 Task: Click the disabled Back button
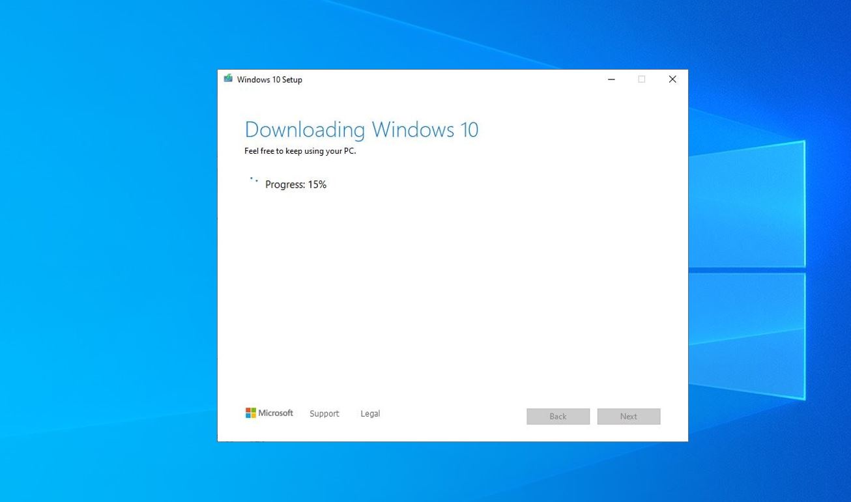click(x=558, y=416)
